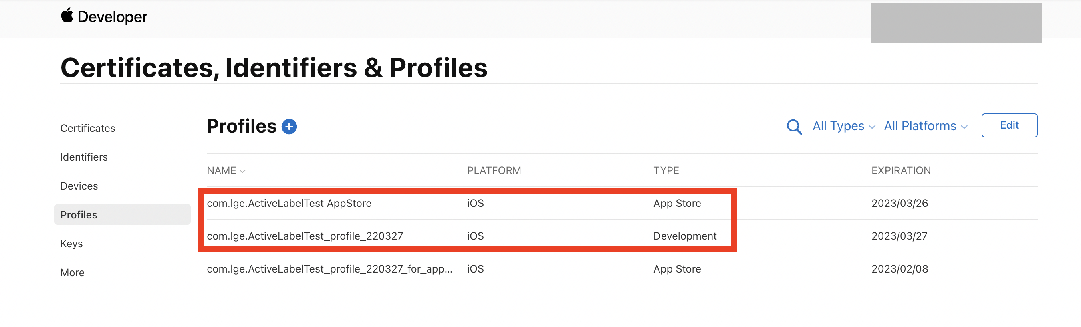The image size is (1081, 327).
Task: Click expiration date 2023/03/27
Action: pyautogui.click(x=899, y=236)
